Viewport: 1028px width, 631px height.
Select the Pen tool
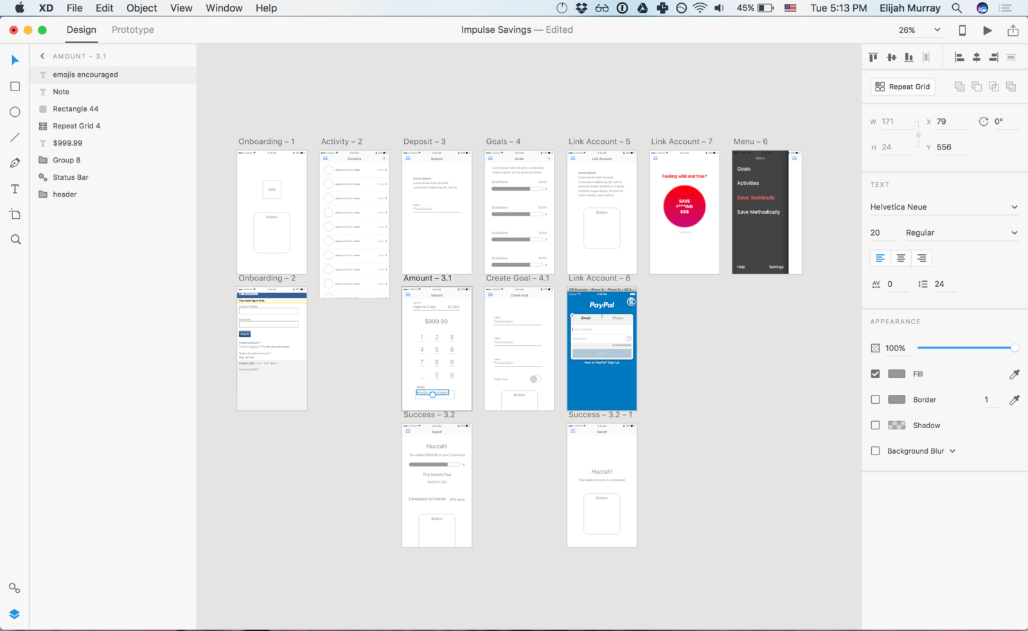click(15, 163)
